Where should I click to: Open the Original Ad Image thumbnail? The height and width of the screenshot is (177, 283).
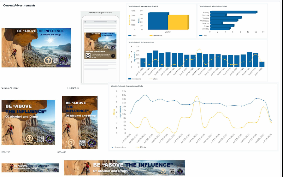tap(36, 48)
